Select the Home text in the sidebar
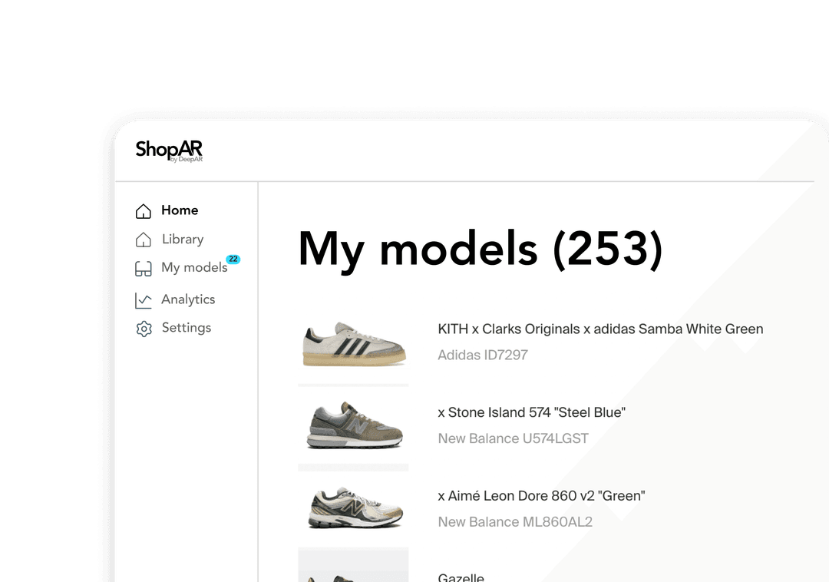 pos(180,210)
